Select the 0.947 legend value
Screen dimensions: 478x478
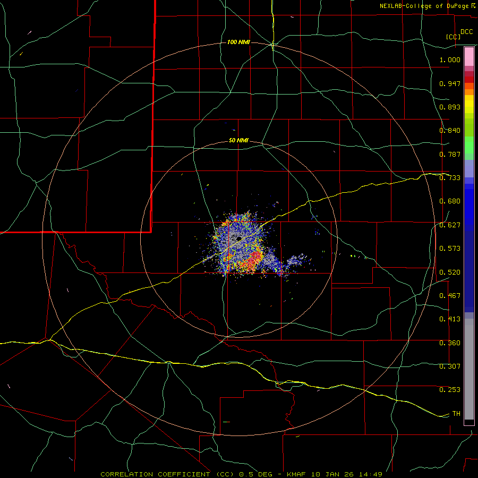point(450,83)
